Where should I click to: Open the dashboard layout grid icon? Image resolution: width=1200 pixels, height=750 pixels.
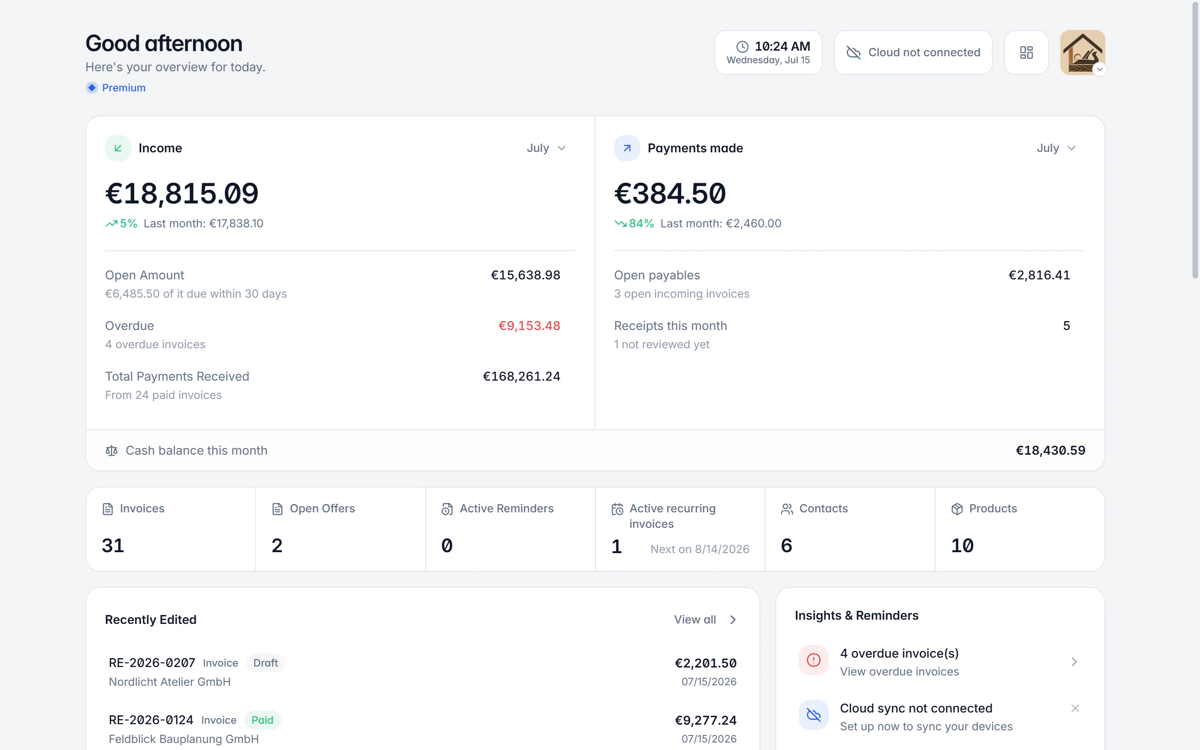point(1026,52)
